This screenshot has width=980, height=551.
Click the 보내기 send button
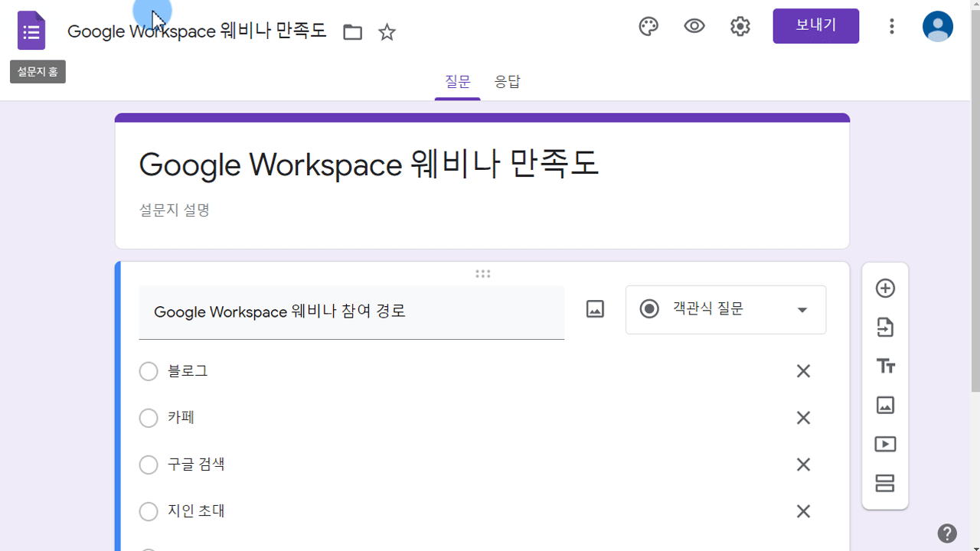(x=816, y=26)
